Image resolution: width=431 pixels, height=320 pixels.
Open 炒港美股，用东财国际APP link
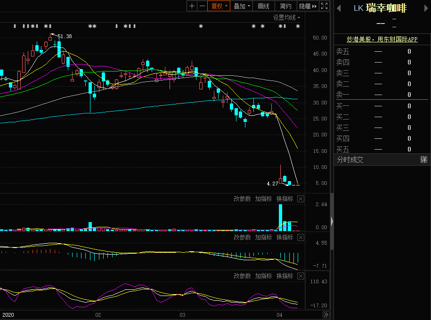[x=382, y=40]
